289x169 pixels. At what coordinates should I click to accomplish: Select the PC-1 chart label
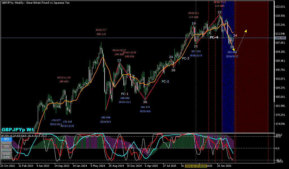coord(124,94)
